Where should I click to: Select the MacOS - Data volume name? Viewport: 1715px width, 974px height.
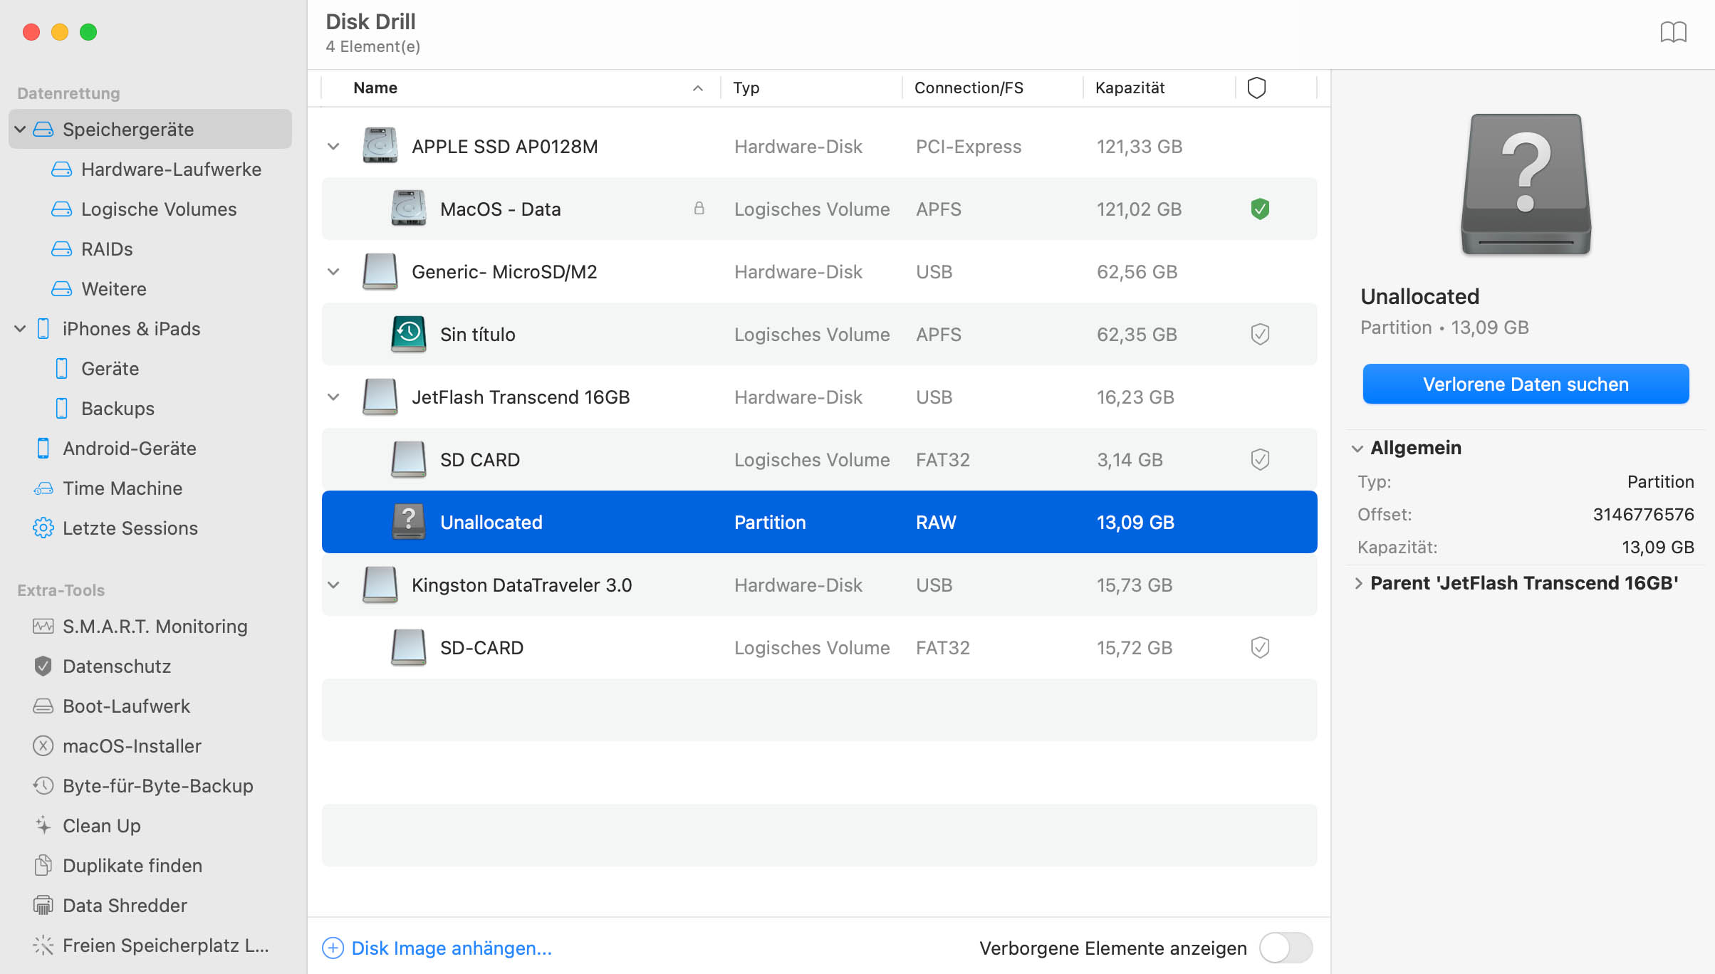tap(500, 209)
